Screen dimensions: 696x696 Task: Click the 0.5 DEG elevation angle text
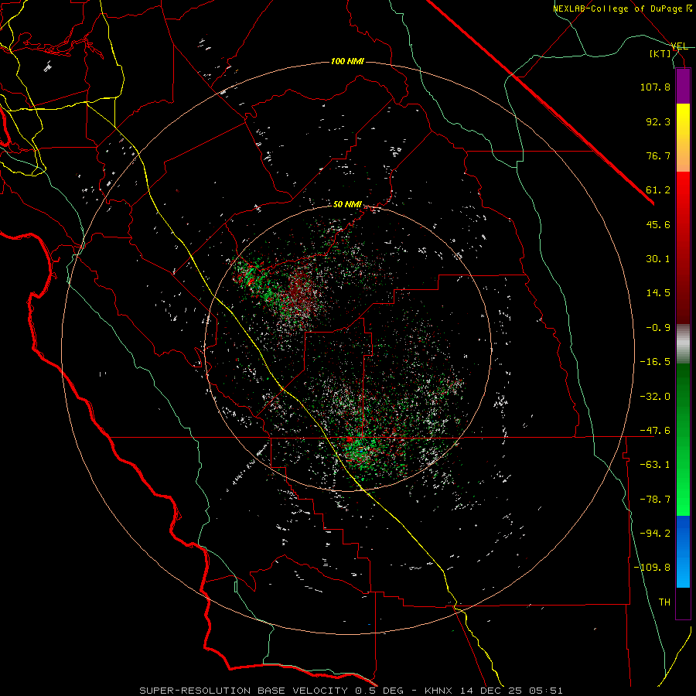tap(379, 691)
